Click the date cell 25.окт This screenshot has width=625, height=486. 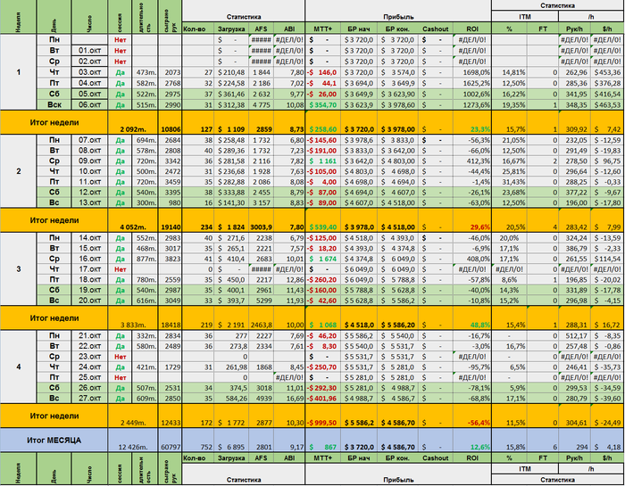pos(89,377)
